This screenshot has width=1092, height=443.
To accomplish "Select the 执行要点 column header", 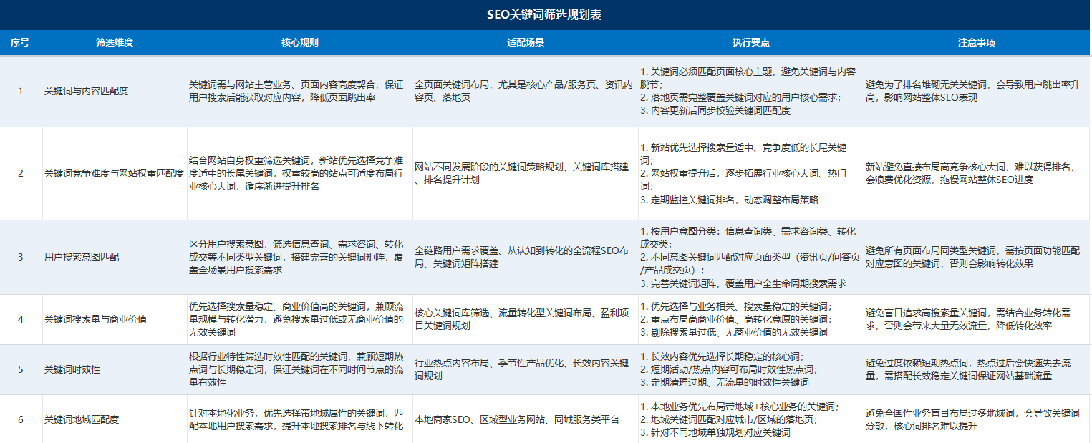I will click(x=751, y=42).
